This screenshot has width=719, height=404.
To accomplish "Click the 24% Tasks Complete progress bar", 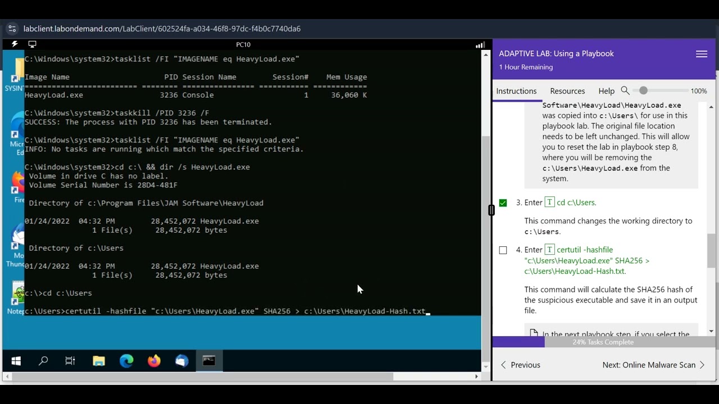I will [x=603, y=342].
